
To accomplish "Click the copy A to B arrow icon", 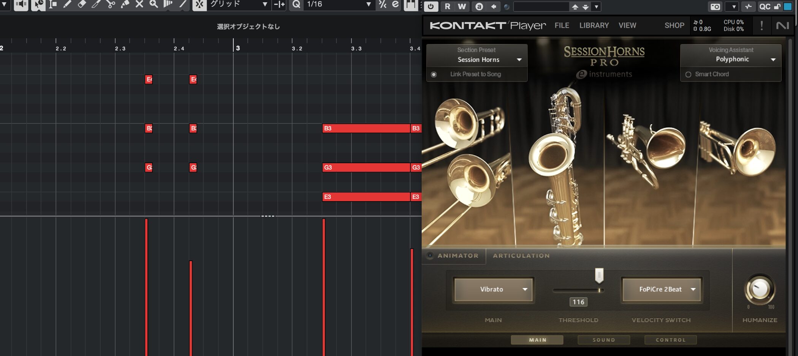I will pyautogui.click(x=493, y=6).
